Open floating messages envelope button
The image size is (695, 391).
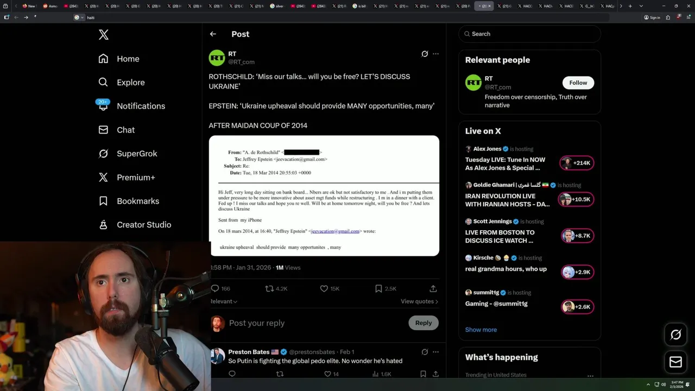(x=675, y=362)
